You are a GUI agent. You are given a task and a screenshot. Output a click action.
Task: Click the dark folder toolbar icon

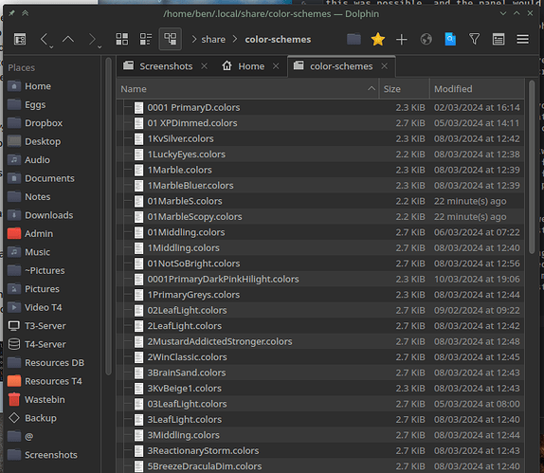(x=354, y=39)
